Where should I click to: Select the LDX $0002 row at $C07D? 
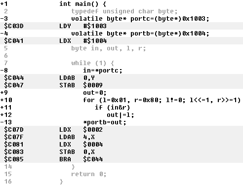tap(121, 130)
